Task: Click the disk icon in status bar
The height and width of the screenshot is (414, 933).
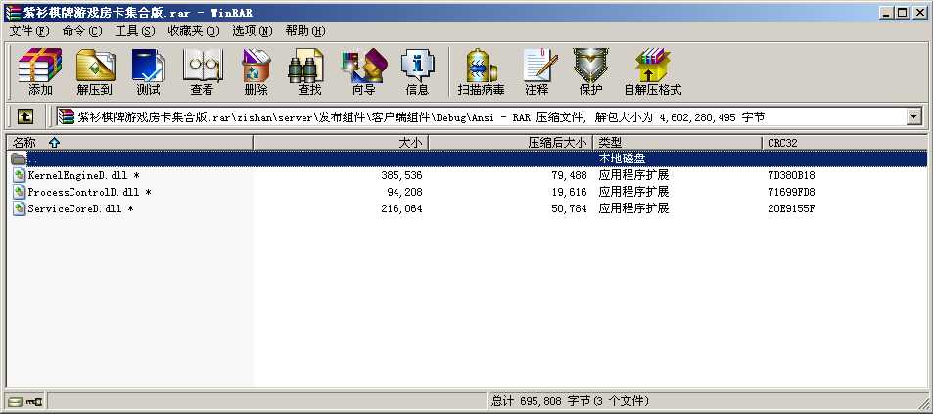Action: tap(15, 401)
